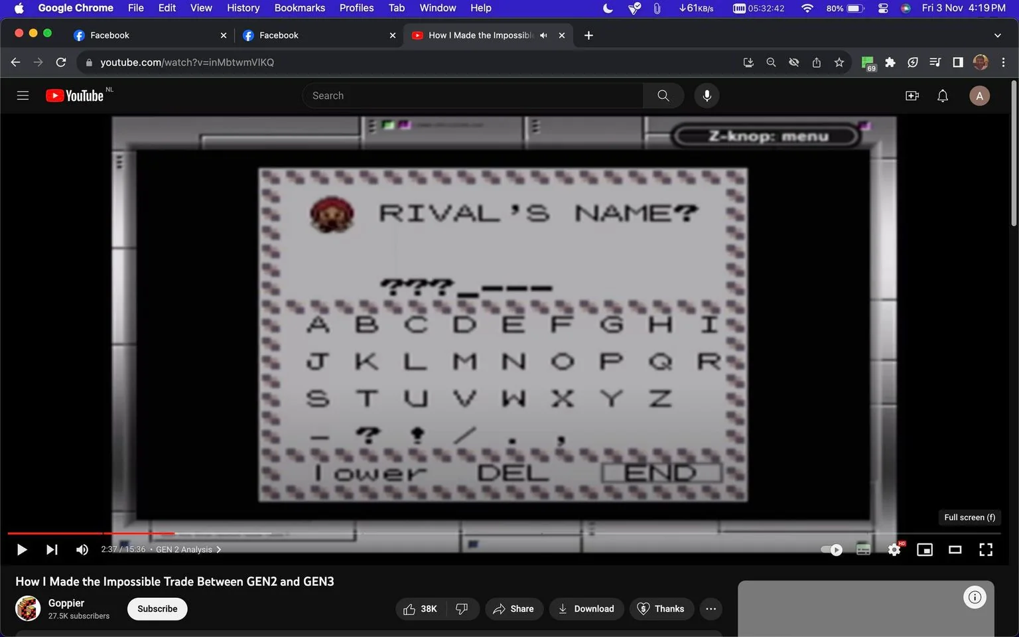Install app from the address bar icon
Image resolution: width=1019 pixels, height=637 pixels.
tap(748, 62)
